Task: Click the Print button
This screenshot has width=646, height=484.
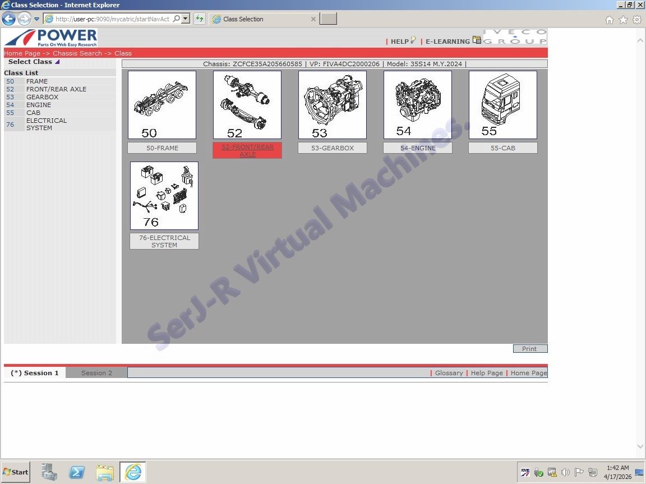Action: point(530,349)
